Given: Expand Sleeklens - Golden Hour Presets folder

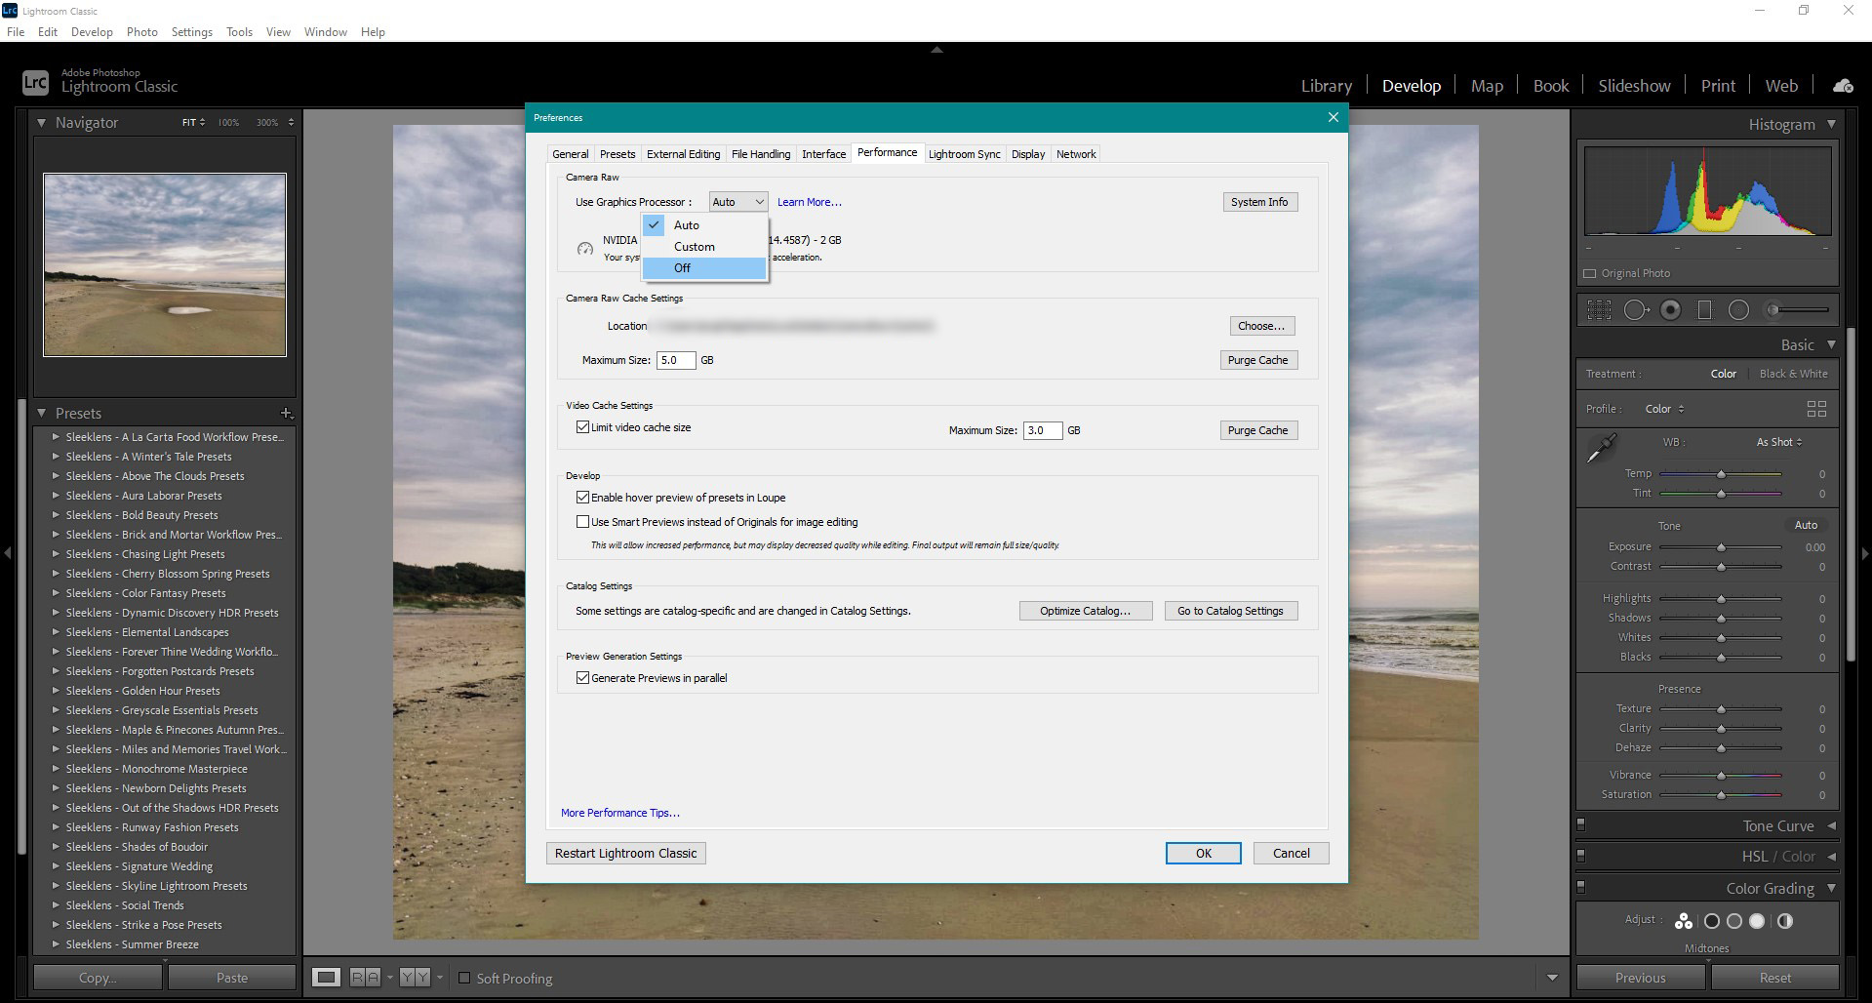Looking at the screenshot, I should coord(57,691).
